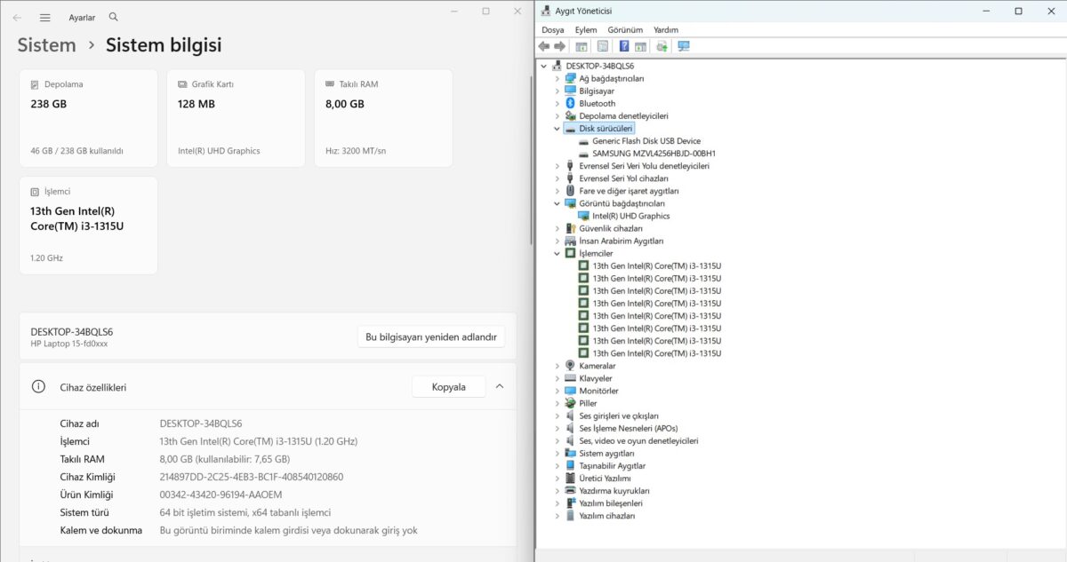1067x562 pixels.
Task: Select the Klavyeler keyboard icon
Action: tap(570, 378)
